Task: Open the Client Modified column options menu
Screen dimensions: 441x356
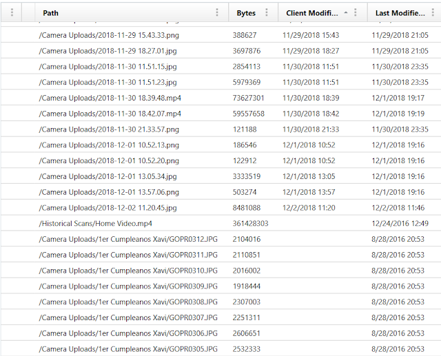Action: tap(356, 12)
